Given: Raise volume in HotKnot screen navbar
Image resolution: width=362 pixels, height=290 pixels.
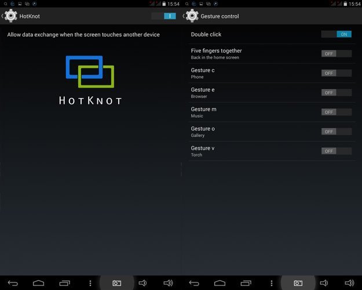Looking at the screenshot, I should [x=168, y=283].
